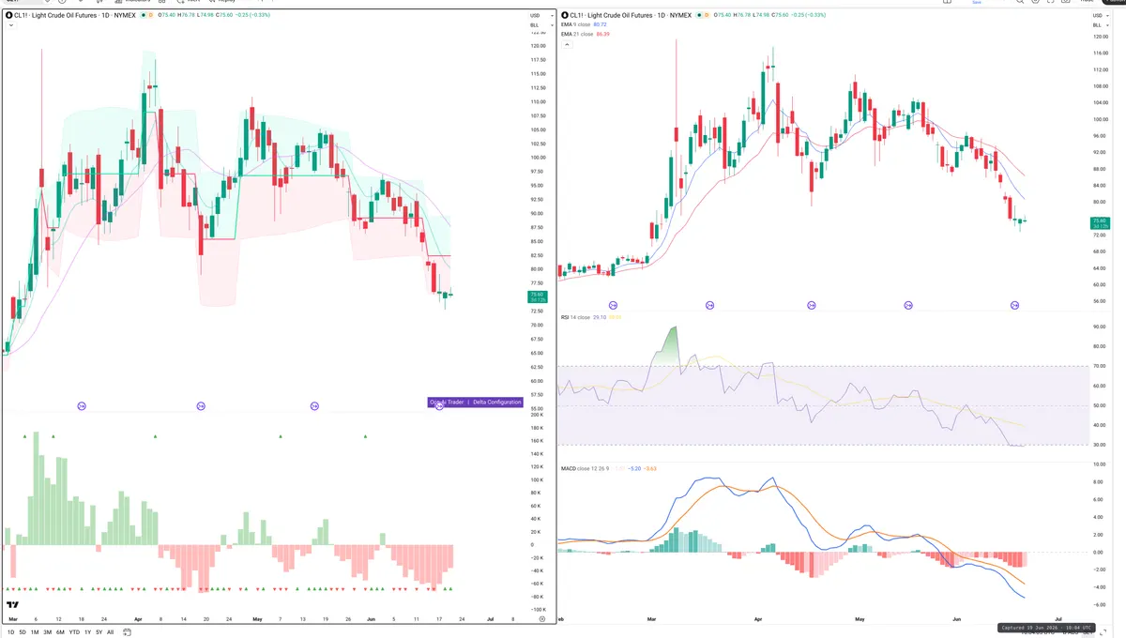Click left chart event marker near May 19
The width and height of the screenshot is (1126, 638).
tap(314, 406)
